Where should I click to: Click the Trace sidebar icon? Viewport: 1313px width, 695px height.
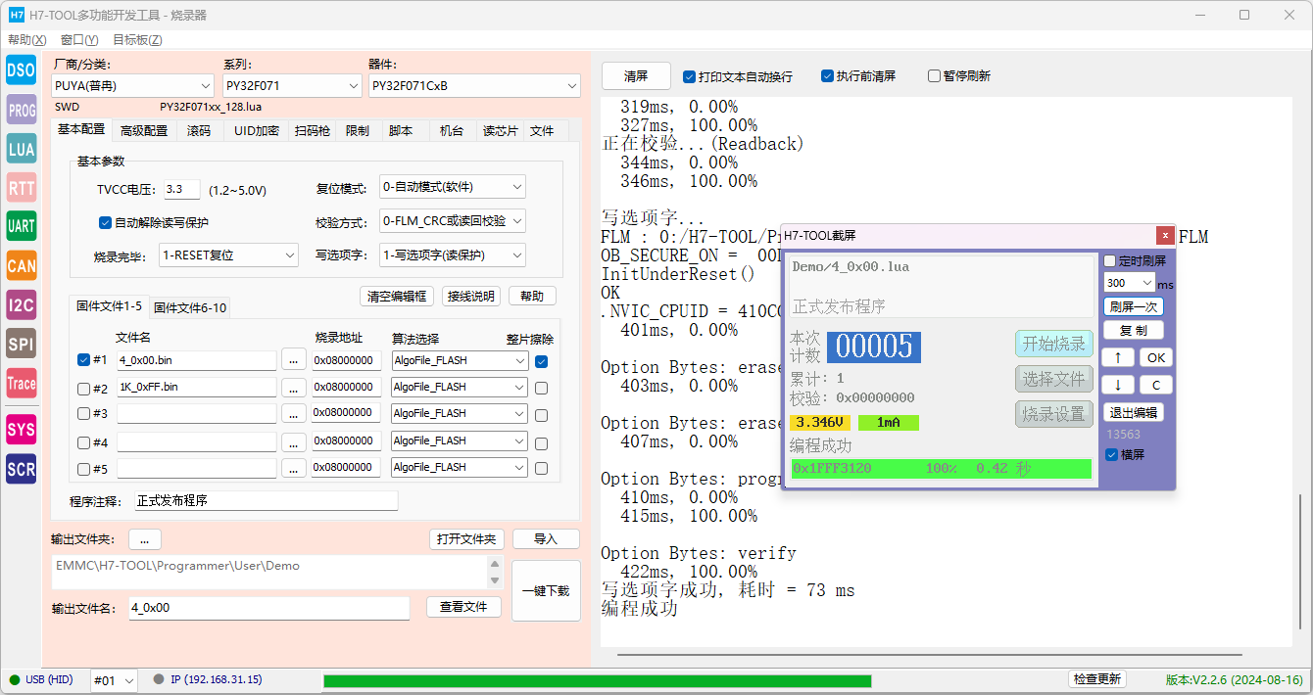22,383
